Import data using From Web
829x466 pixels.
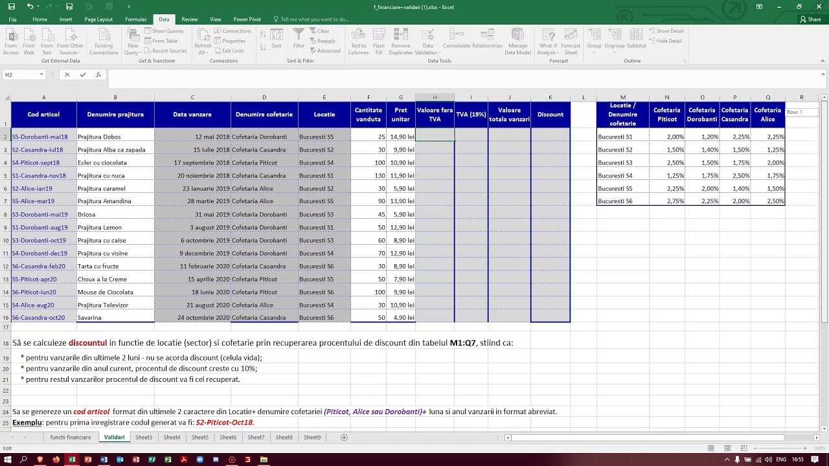(29, 41)
